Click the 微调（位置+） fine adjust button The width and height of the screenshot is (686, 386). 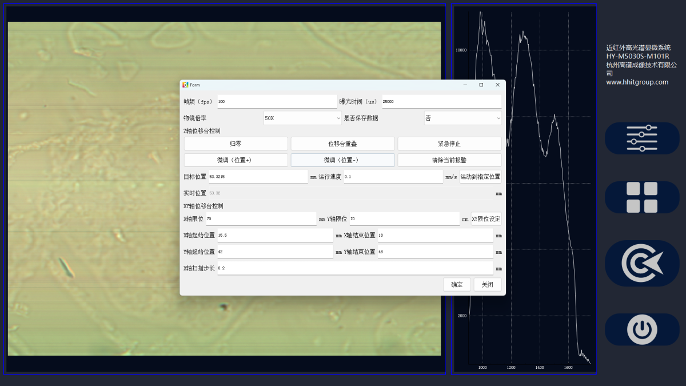(x=235, y=160)
